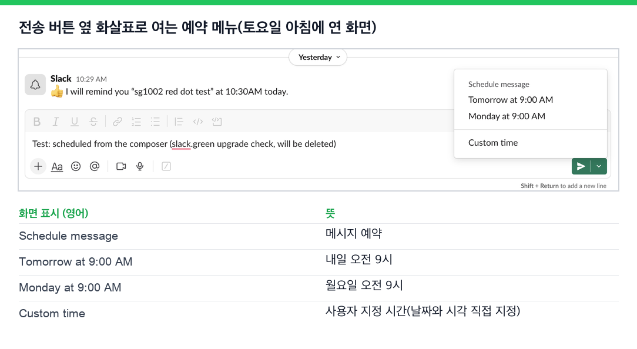Send the message now
This screenshot has width=637, height=349.
581,166
